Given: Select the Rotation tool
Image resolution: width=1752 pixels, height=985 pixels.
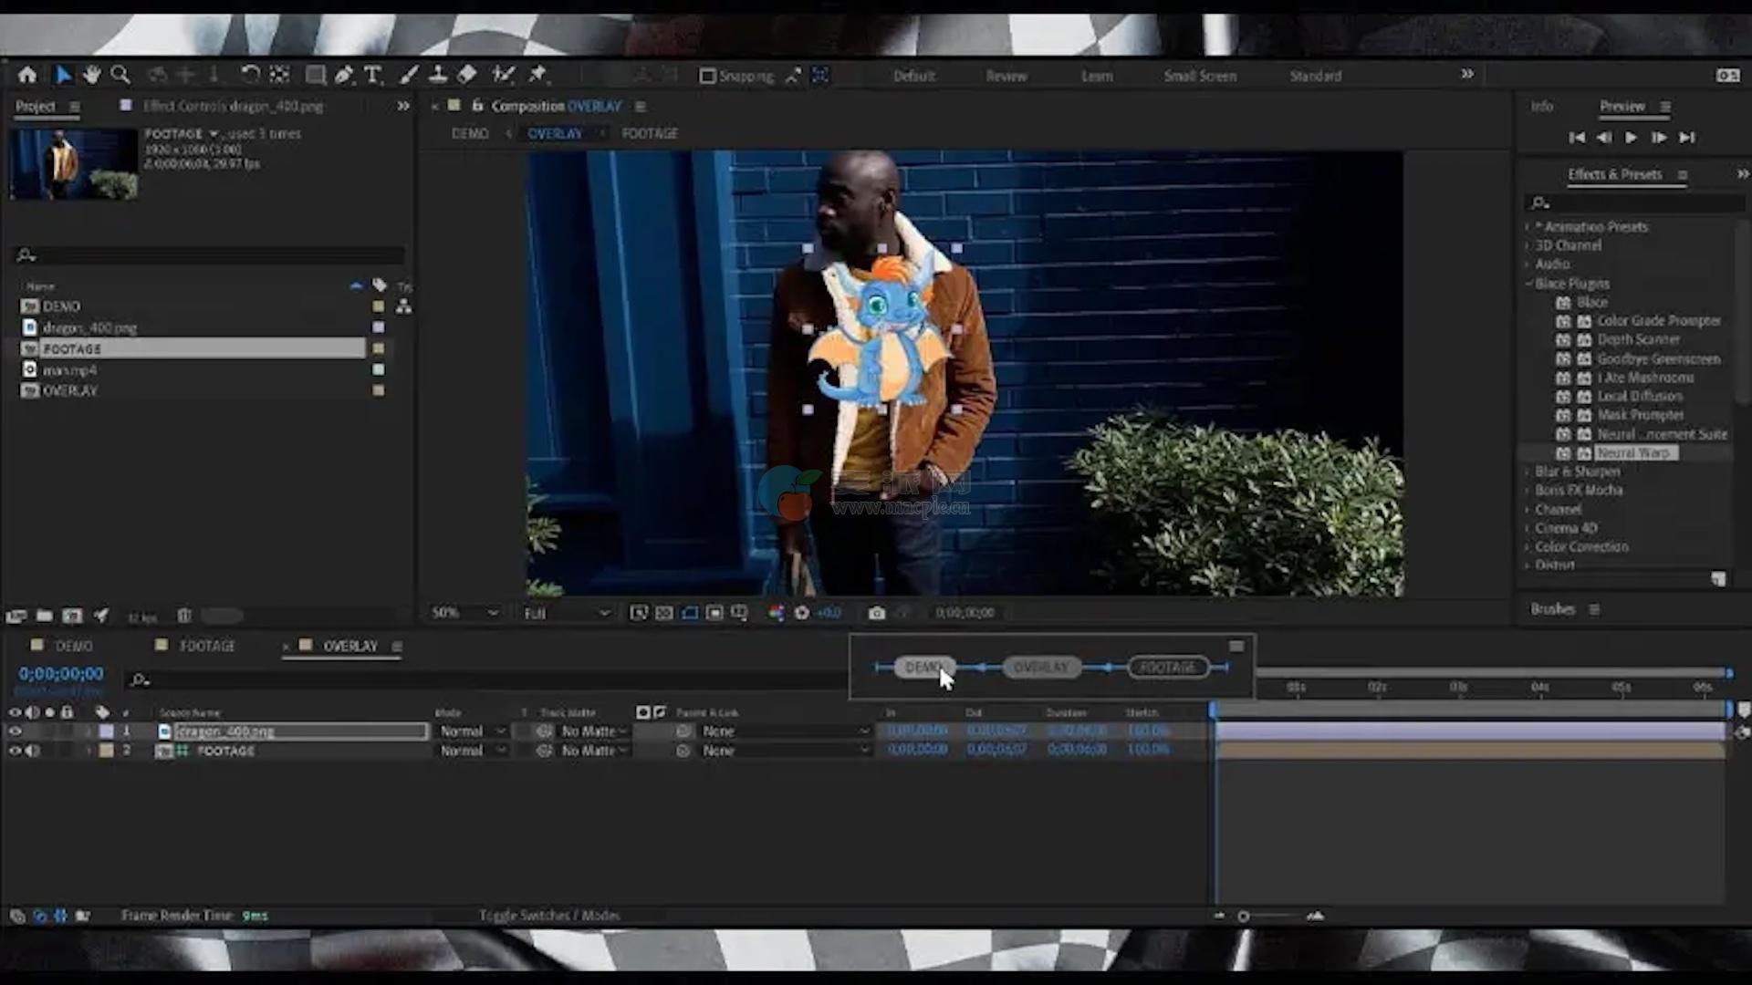Looking at the screenshot, I should coord(250,75).
